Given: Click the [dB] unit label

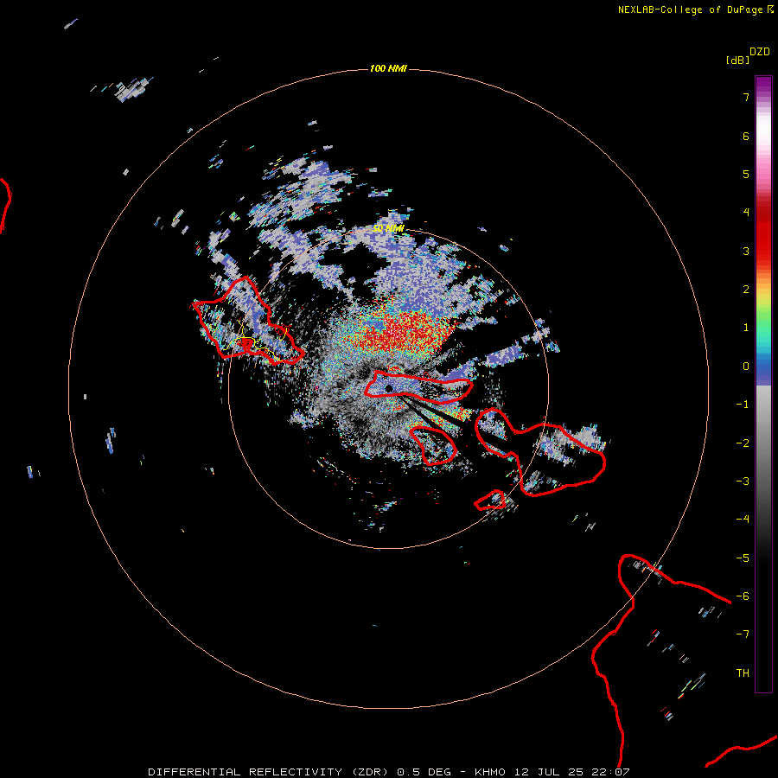Looking at the screenshot, I should tap(737, 61).
